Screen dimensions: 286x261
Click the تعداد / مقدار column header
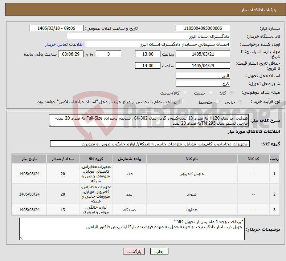pyautogui.click(x=63, y=159)
